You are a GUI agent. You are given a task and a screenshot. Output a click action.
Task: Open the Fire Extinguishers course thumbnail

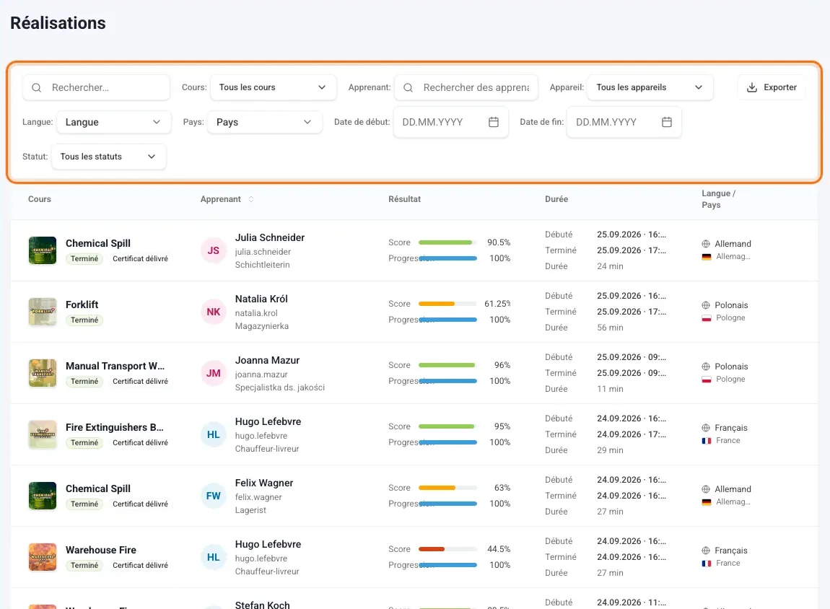[43, 434]
